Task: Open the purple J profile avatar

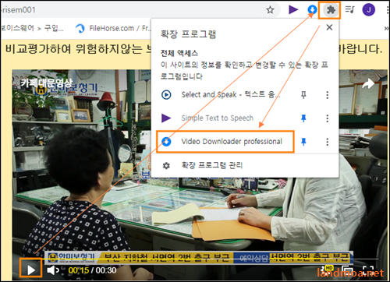Action: pyautogui.click(x=369, y=10)
